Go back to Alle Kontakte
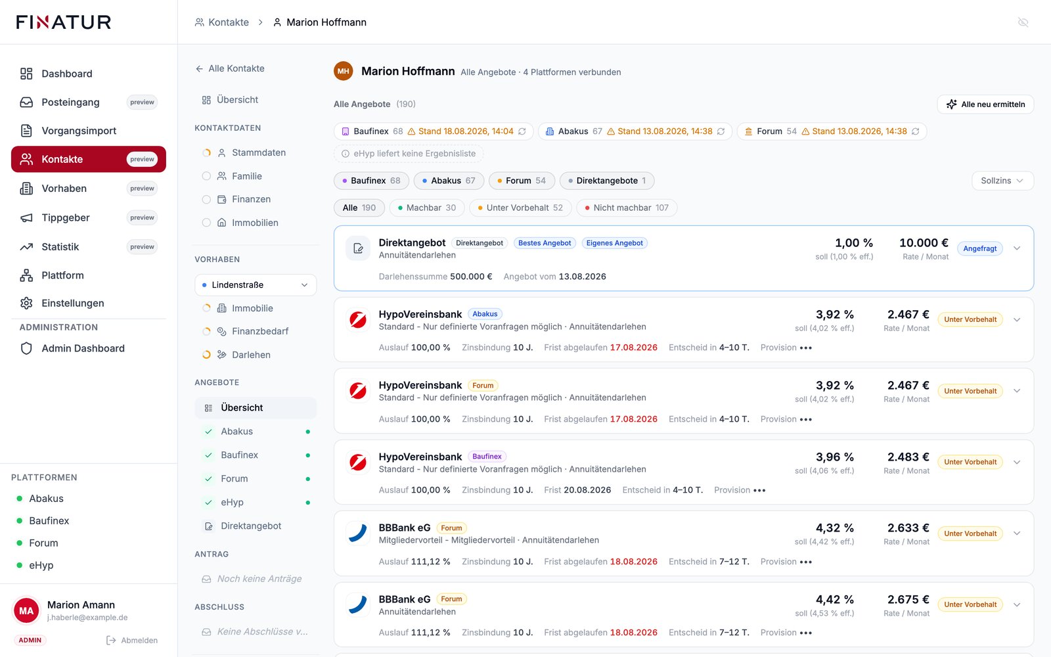The image size is (1051, 657). [230, 68]
